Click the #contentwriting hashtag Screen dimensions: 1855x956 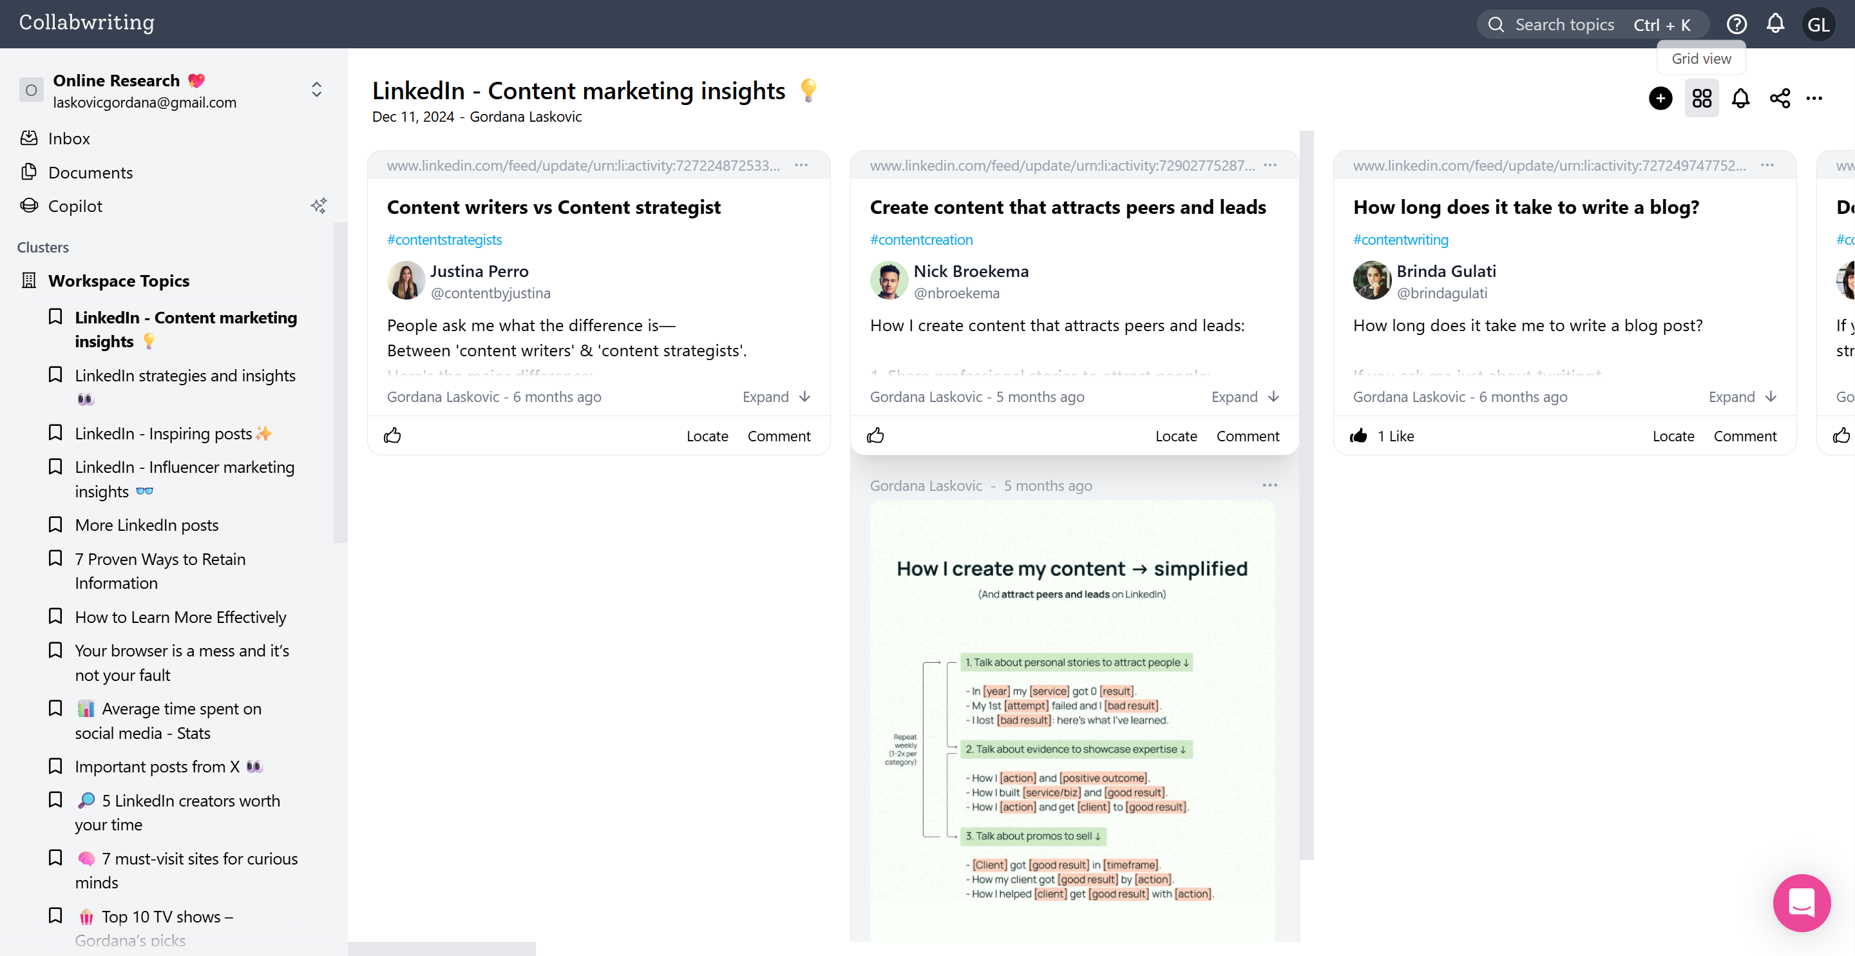[1400, 240]
